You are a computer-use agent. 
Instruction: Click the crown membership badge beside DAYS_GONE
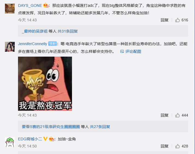point(46,5)
